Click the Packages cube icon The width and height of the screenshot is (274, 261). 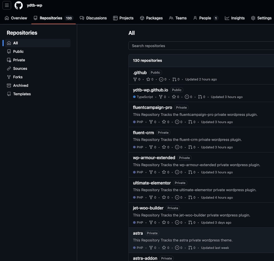(x=142, y=18)
